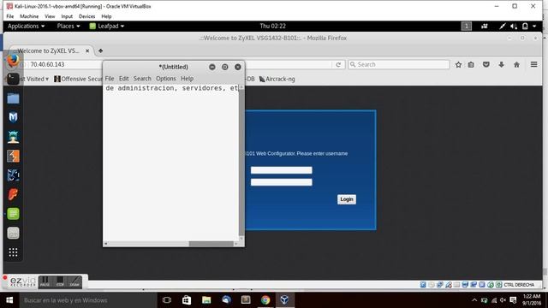Open VirtualBox Devices menu
The image size is (548, 308).
[x=86, y=16]
